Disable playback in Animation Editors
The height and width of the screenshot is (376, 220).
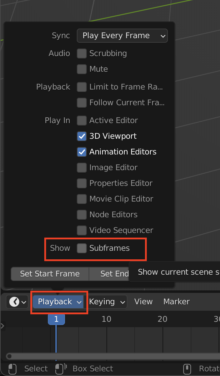pos(82,152)
